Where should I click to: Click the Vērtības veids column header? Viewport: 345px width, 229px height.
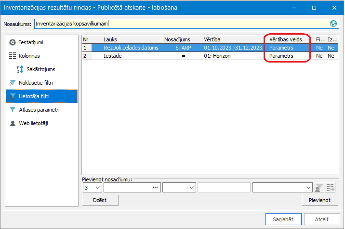pos(286,39)
